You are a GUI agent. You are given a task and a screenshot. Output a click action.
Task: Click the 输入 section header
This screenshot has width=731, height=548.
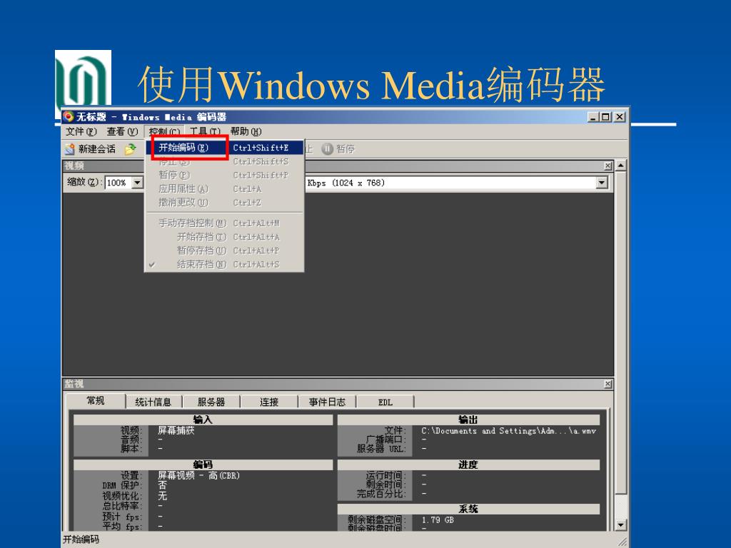click(x=203, y=420)
